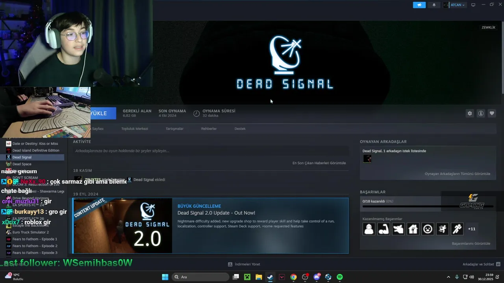Open the sprinting figure with speed lines achievement
The height and width of the screenshot is (283, 504).
point(442,229)
